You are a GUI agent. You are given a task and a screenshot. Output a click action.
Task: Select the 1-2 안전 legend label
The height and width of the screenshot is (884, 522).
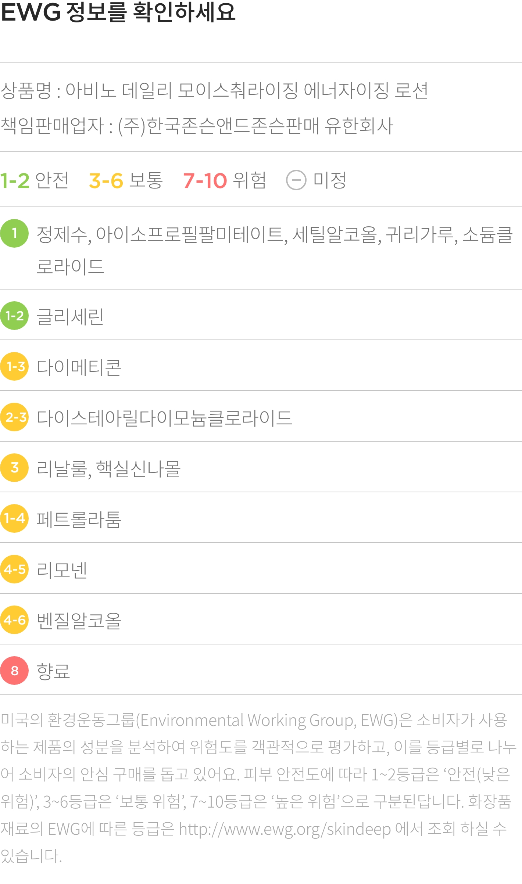[x=34, y=180]
